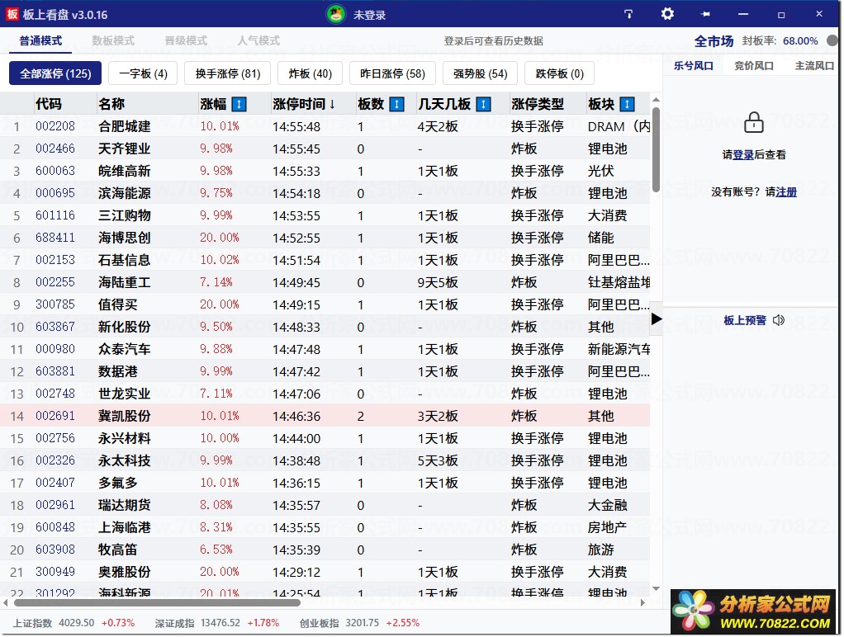The height and width of the screenshot is (637, 844).
Task: Sort by 涨停时间 column header
Action: click(304, 104)
